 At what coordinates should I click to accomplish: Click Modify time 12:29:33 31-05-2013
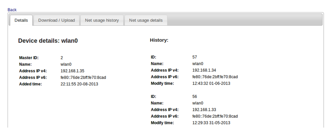tap(211, 123)
